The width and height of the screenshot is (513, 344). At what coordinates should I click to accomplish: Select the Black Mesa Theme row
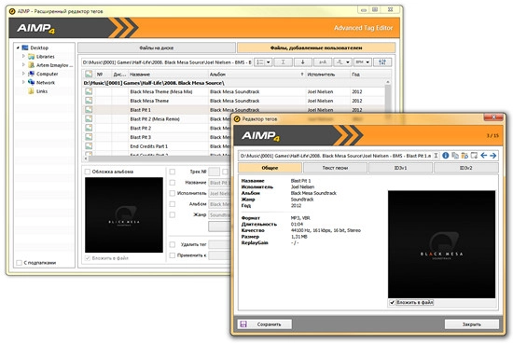[234, 101]
